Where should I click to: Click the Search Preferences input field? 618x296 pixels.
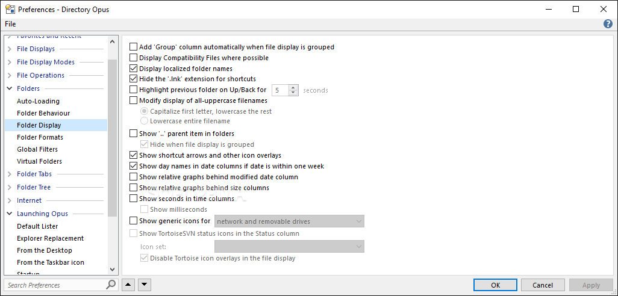55,285
